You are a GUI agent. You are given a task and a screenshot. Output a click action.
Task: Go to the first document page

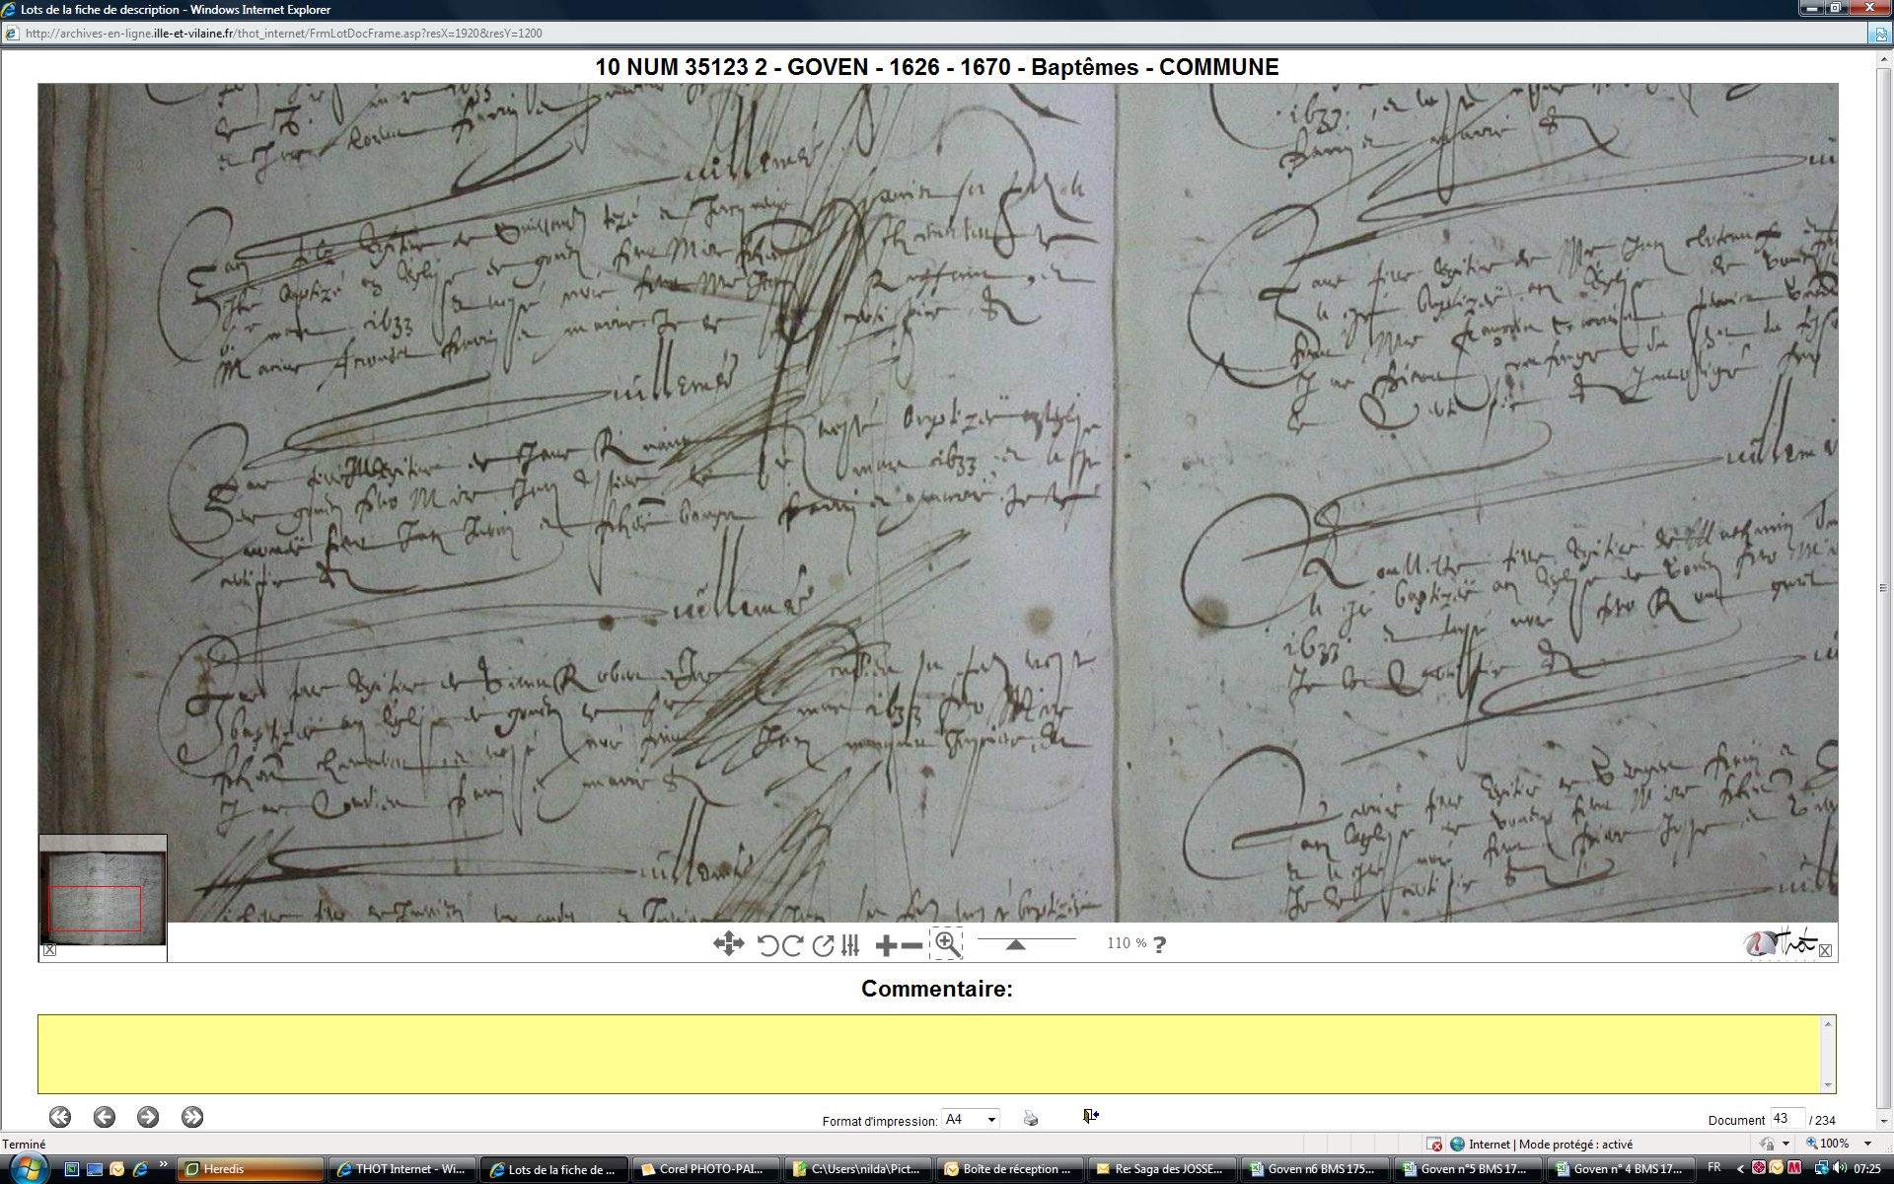pyautogui.click(x=60, y=1117)
